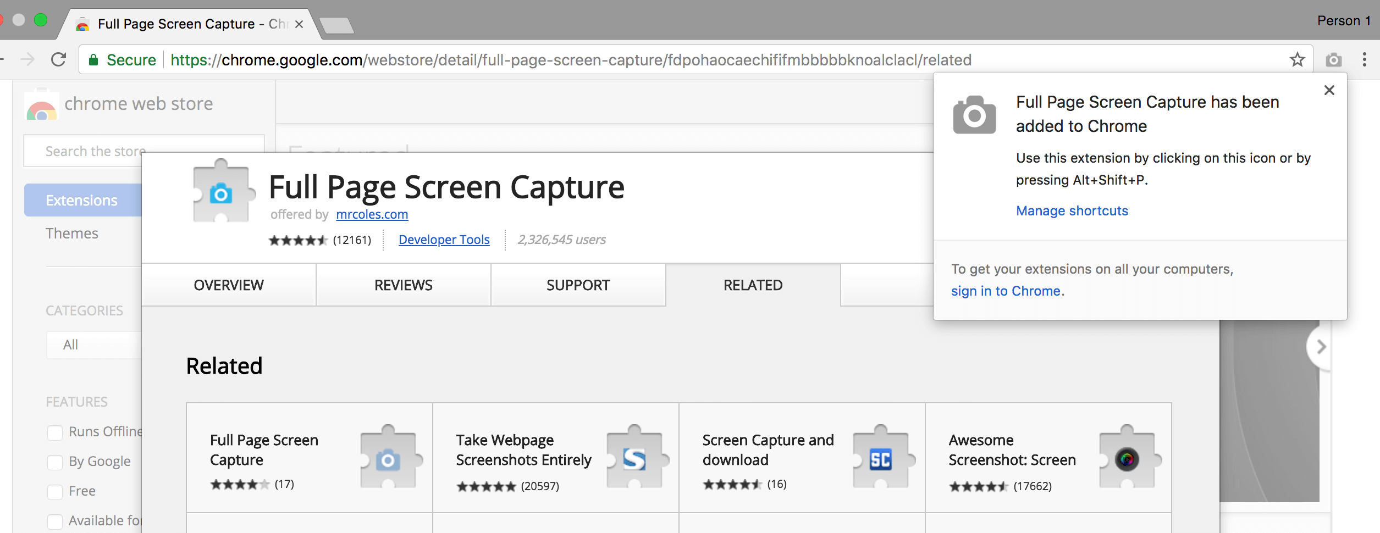Click the Person 1 profile button
The height and width of the screenshot is (533, 1380).
[x=1344, y=21]
